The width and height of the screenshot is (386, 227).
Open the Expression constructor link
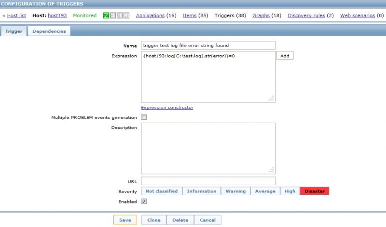click(x=167, y=107)
